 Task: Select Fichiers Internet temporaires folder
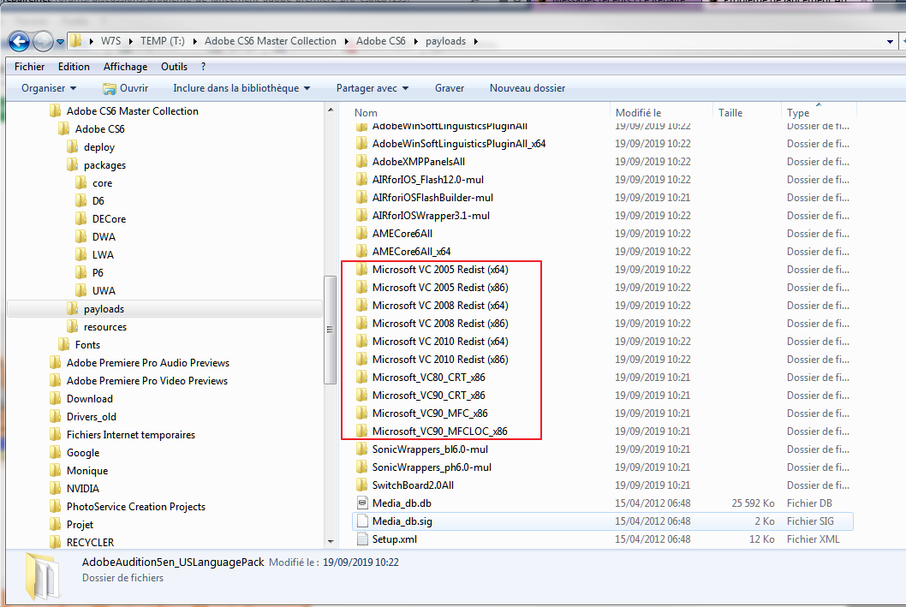point(130,434)
